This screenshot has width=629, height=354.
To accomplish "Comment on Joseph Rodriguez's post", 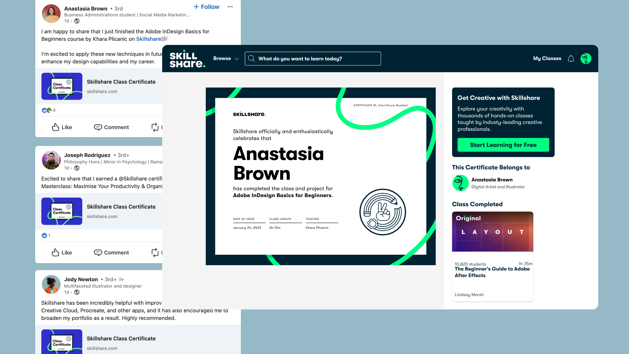I will coord(111,252).
